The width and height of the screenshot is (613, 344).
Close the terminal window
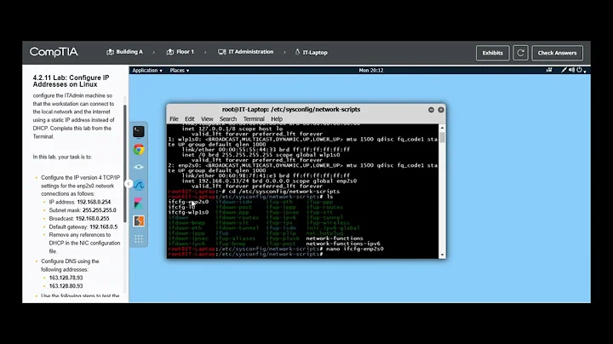pos(441,110)
